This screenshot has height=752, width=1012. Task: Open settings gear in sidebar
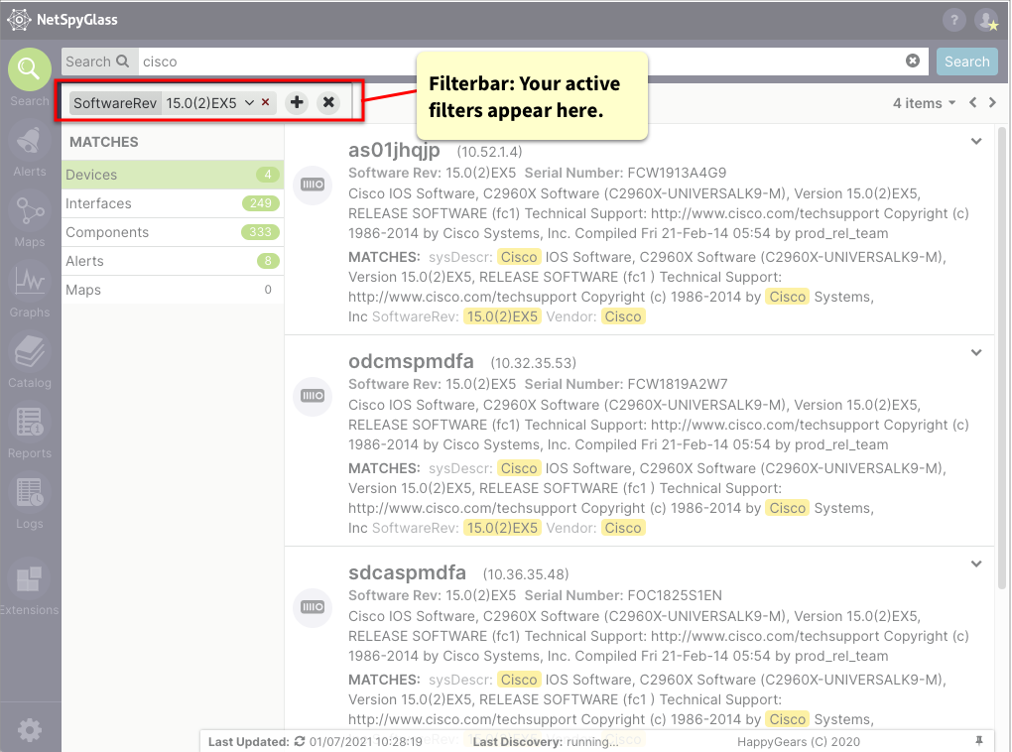pyautogui.click(x=30, y=730)
